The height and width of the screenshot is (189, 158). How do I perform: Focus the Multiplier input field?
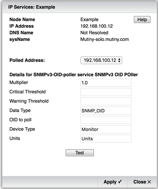point(106,83)
